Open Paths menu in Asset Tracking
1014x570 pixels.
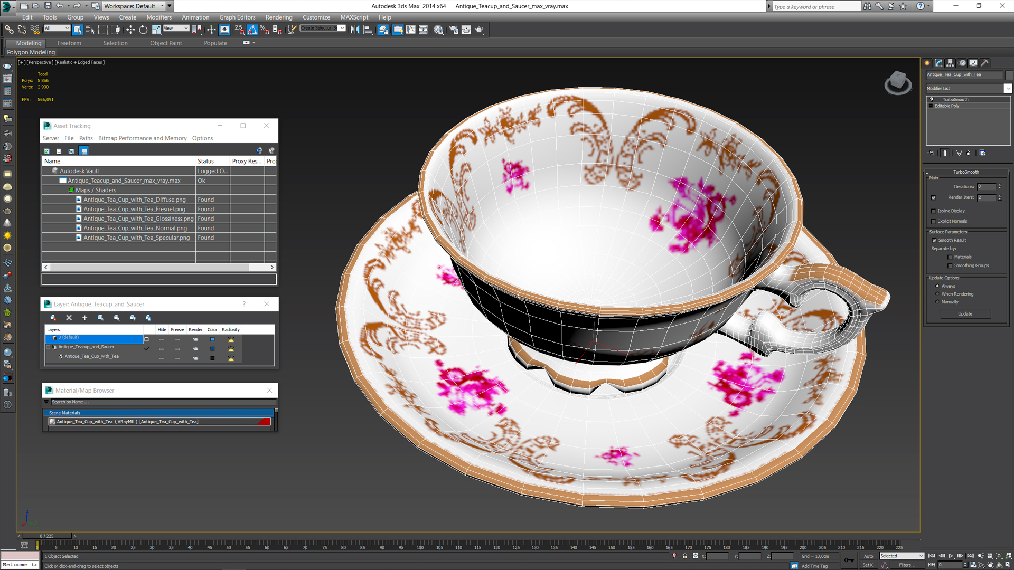tap(86, 138)
